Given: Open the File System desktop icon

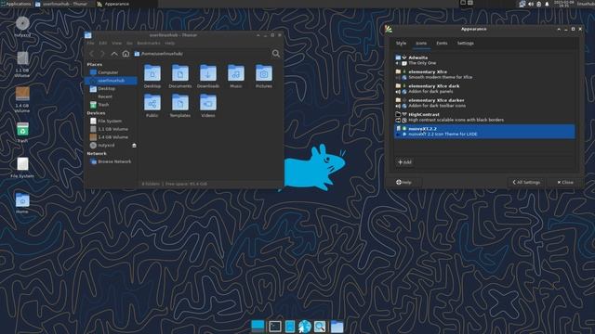Looking at the screenshot, I should (22, 167).
